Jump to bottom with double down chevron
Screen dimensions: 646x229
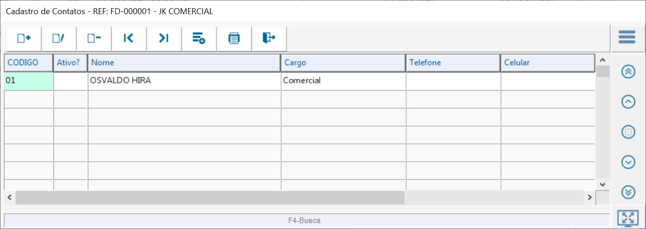click(628, 192)
